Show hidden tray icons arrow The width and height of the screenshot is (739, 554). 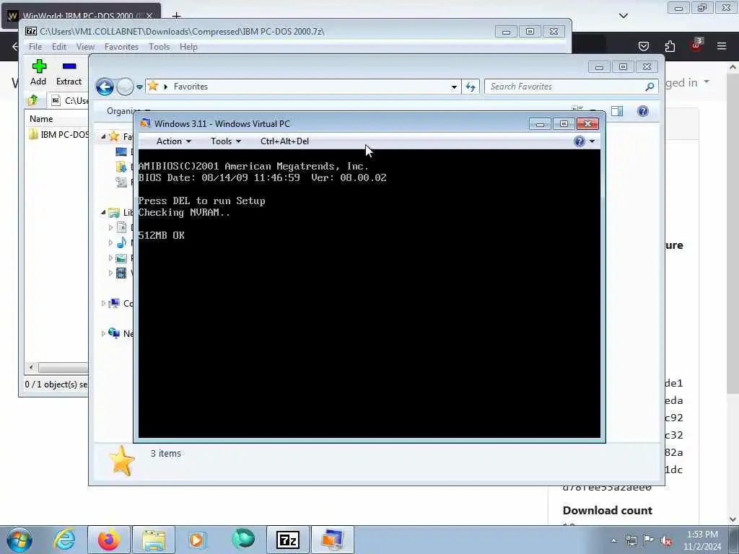613,540
